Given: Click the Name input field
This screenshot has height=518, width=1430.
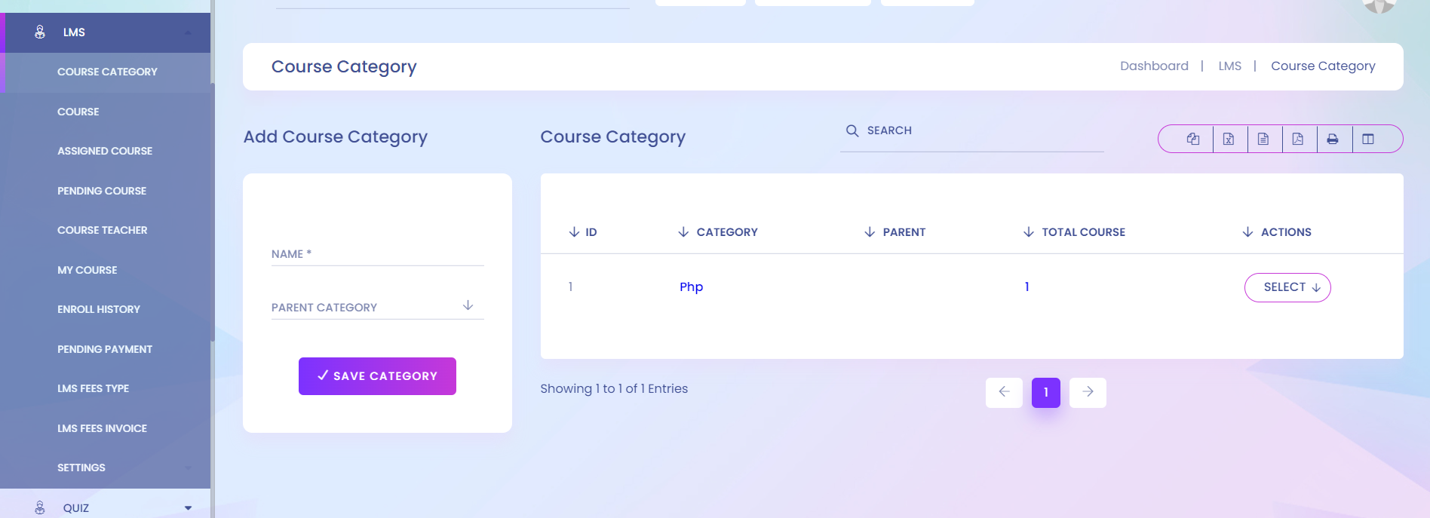Looking at the screenshot, I should tap(377, 255).
